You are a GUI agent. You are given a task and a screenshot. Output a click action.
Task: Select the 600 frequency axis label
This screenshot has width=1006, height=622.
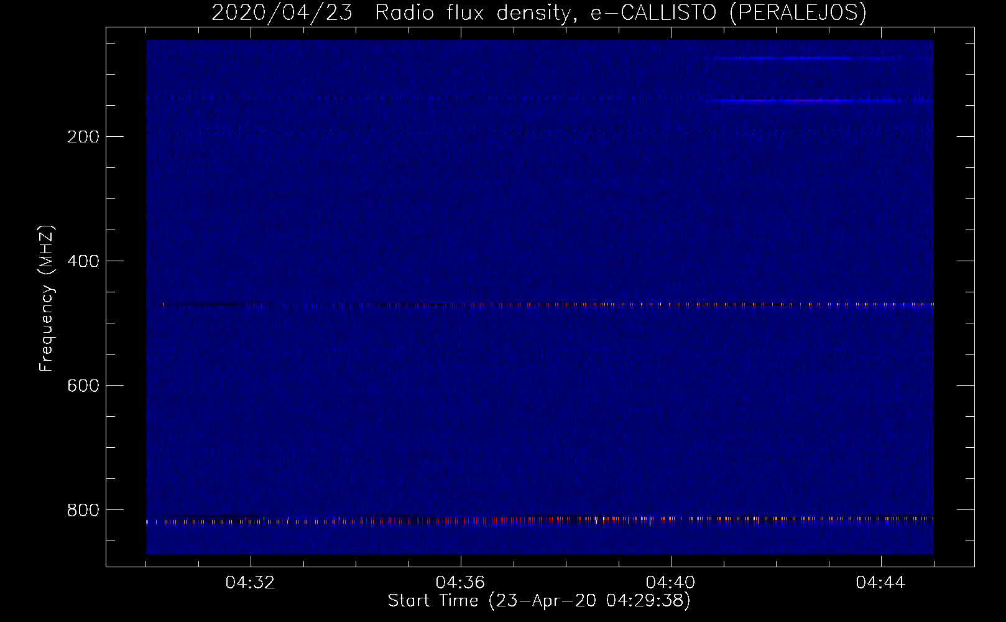coord(83,386)
